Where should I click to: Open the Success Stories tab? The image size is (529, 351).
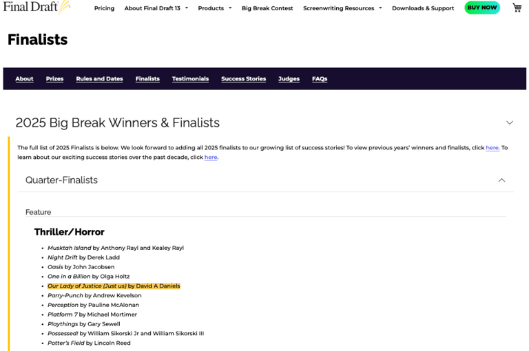244,78
